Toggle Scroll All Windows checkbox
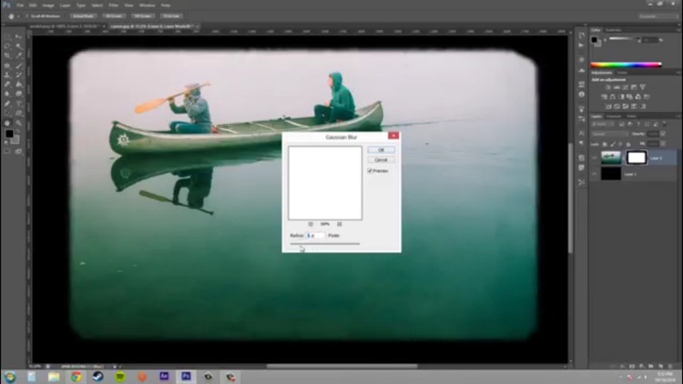 pos(26,16)
